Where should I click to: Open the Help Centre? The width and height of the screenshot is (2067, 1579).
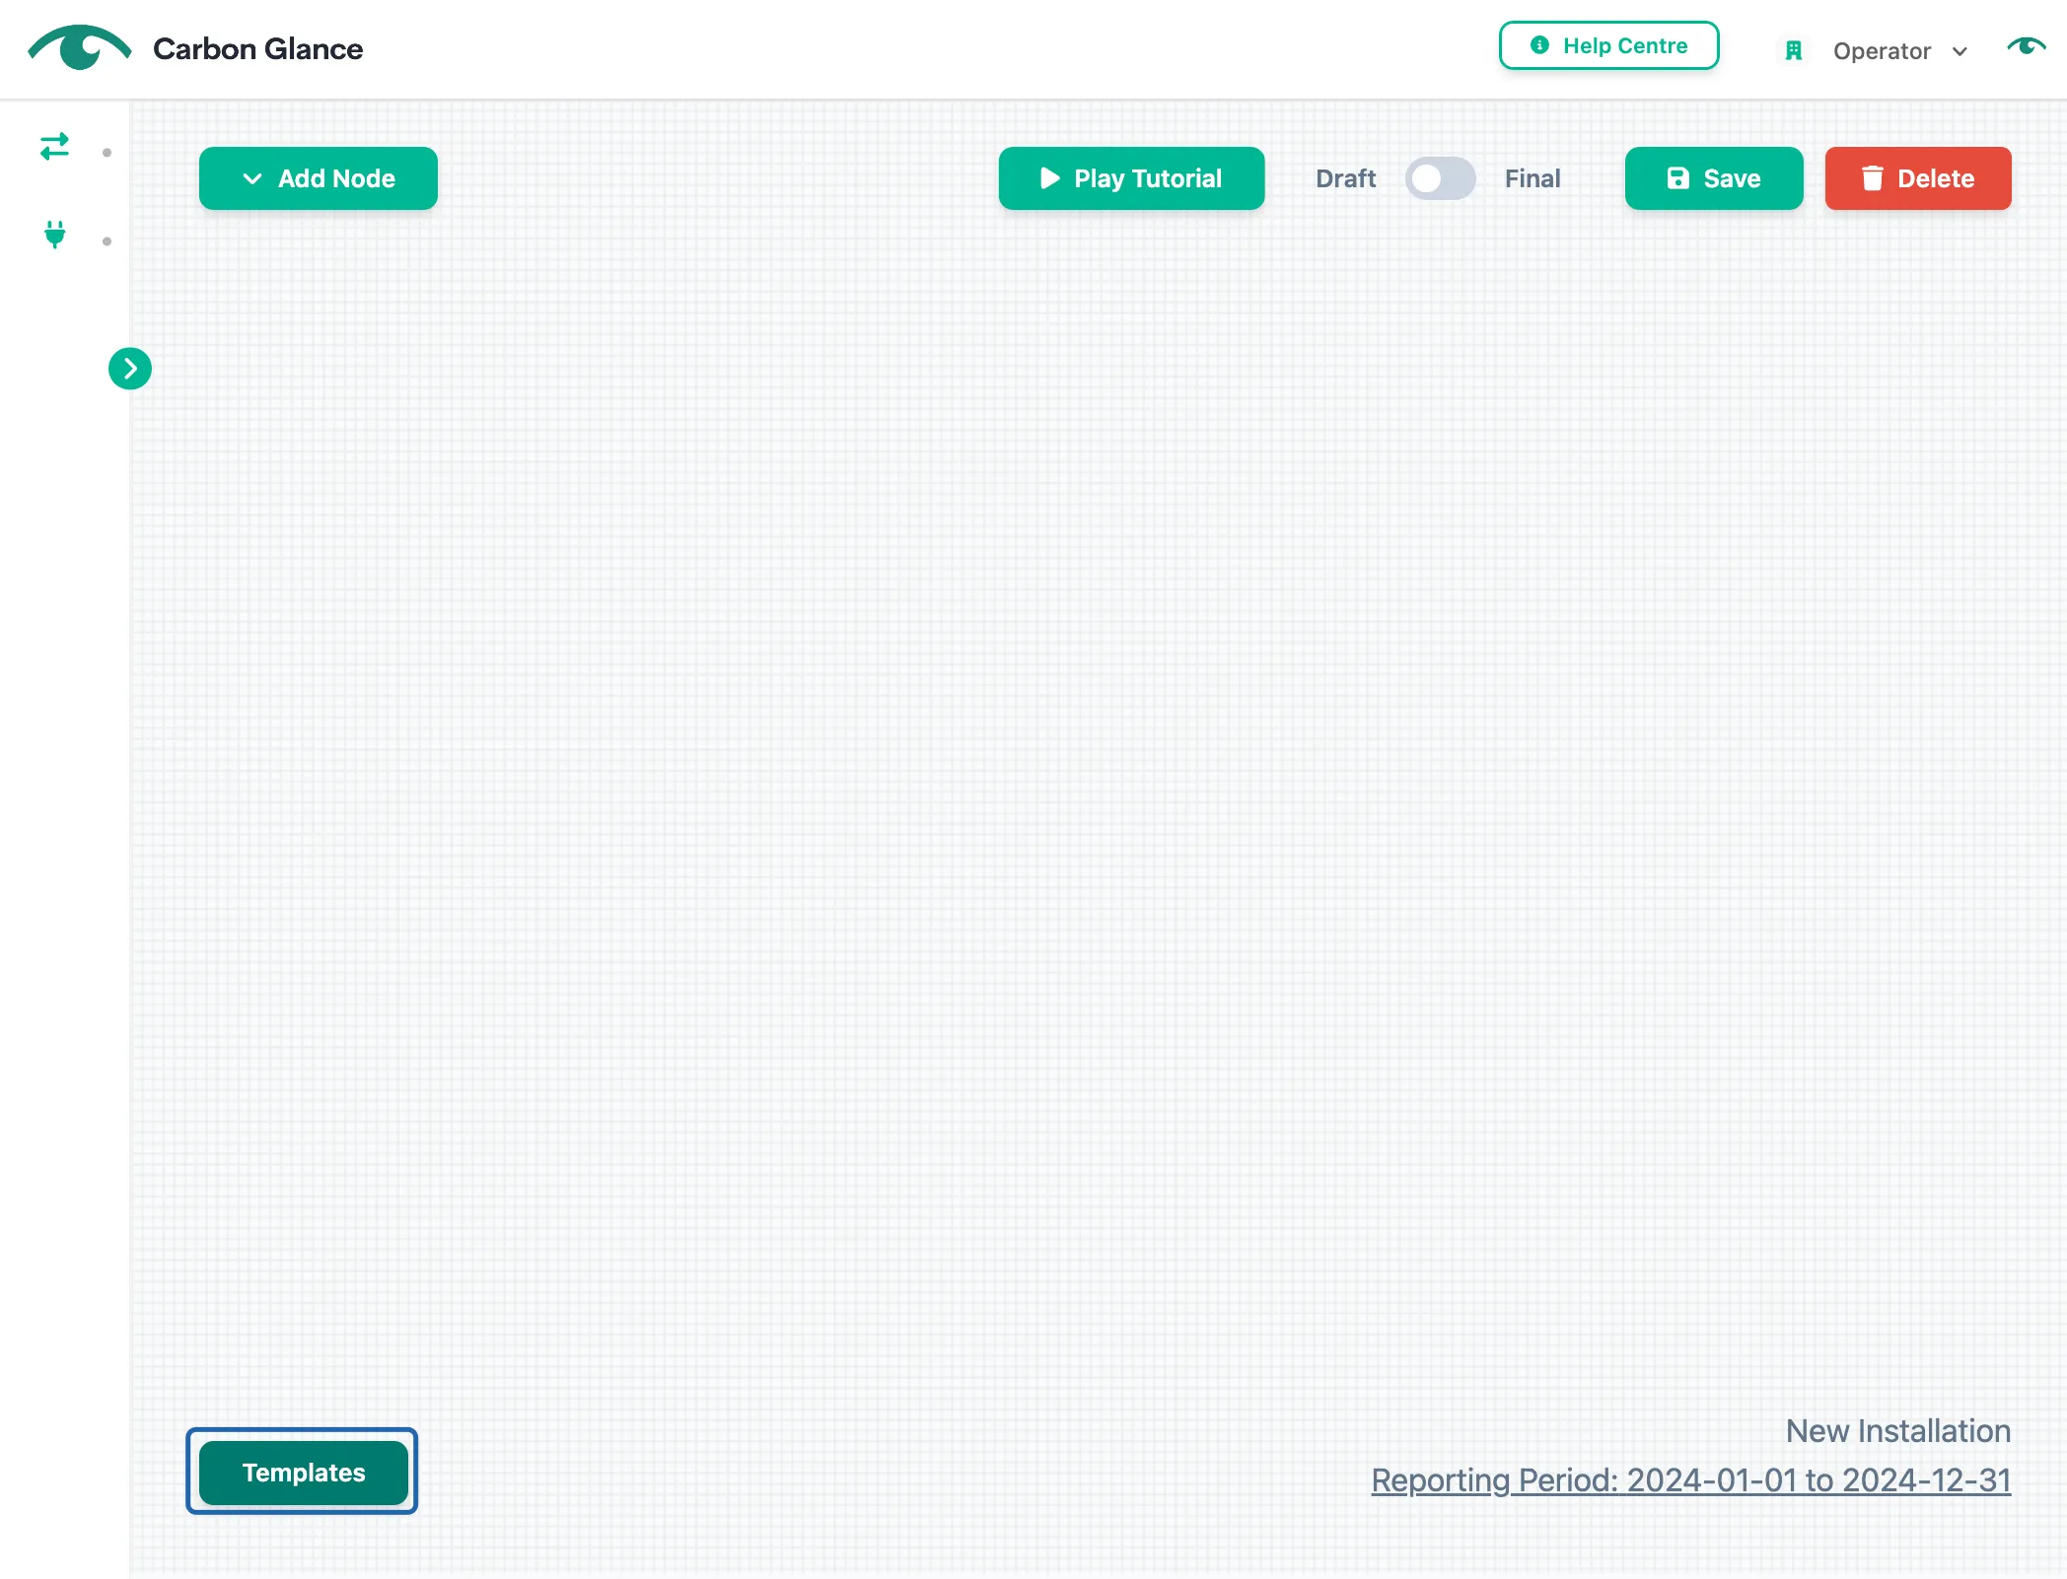click(x=1609, y=45)
